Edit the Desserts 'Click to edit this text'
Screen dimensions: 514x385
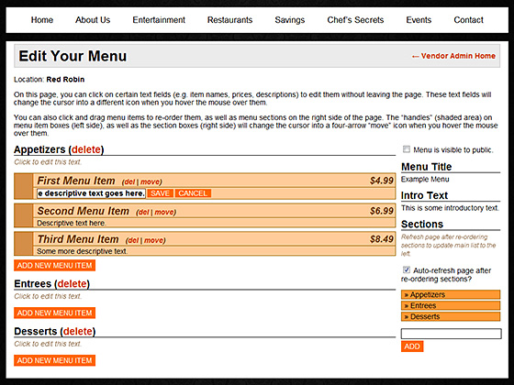tap(48, 344)
